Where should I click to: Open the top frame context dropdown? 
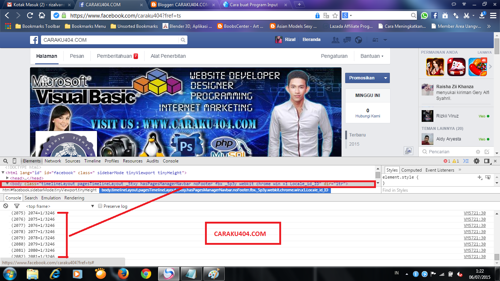coord(60,206)
